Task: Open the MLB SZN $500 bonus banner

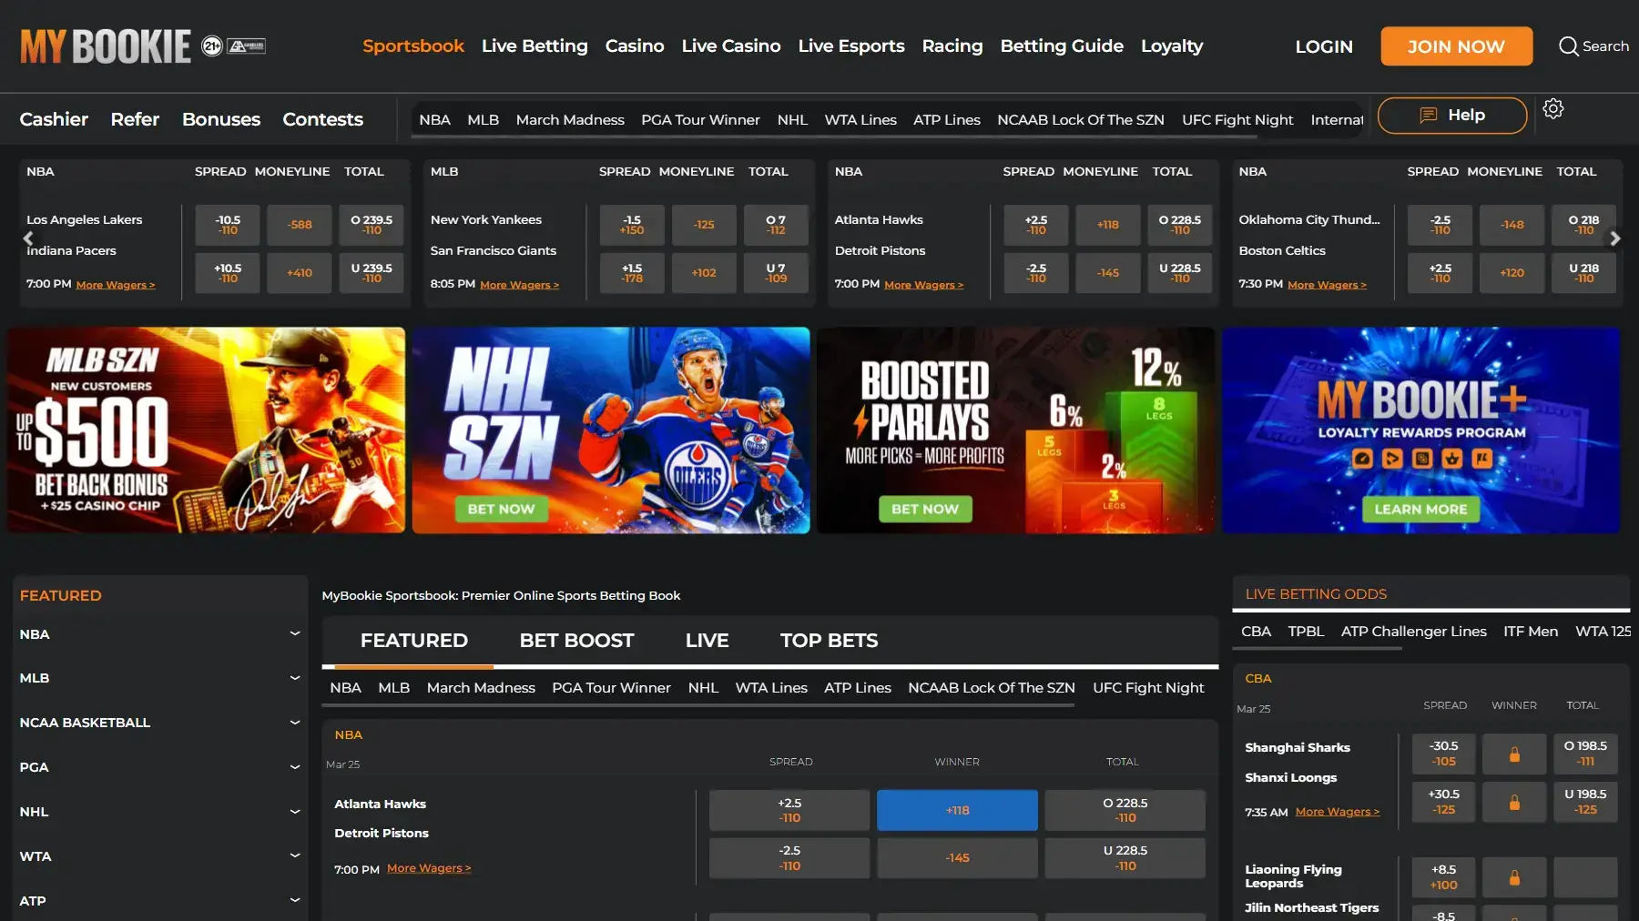Action: (x=207, y=430)
